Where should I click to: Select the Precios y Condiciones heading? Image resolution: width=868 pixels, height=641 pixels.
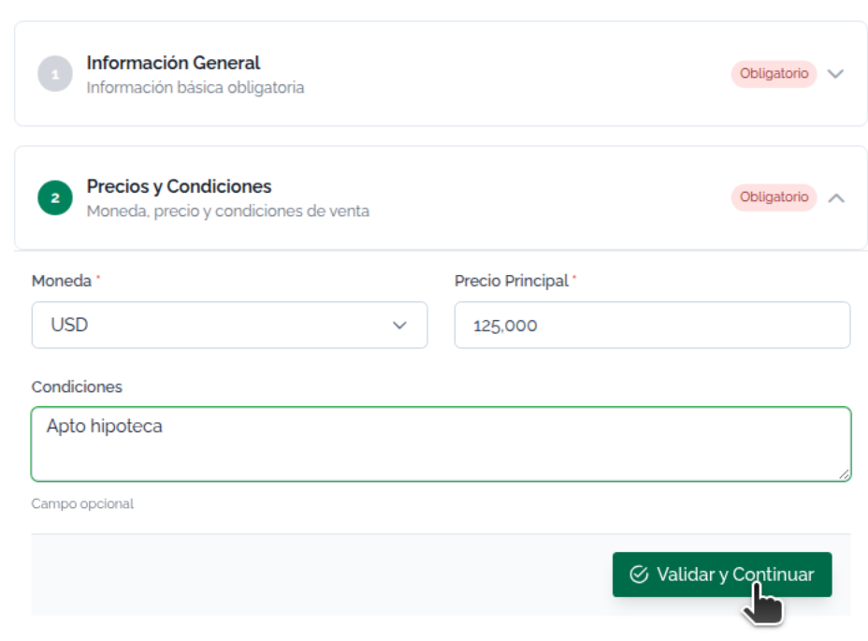point(179,187)
